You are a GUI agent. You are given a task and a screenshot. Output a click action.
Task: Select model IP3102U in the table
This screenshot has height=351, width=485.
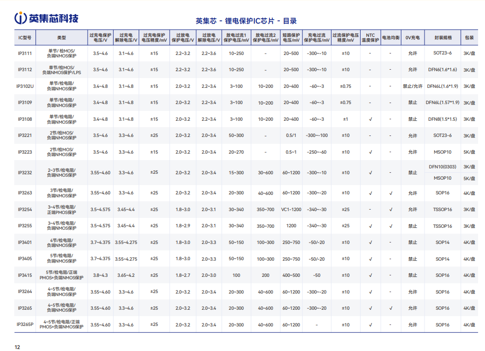(25, 86)
